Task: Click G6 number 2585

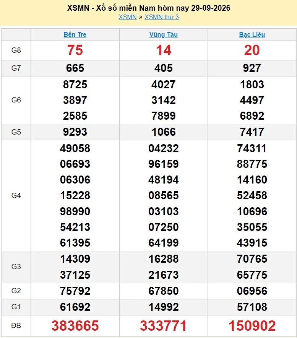Action: point(75,116)
